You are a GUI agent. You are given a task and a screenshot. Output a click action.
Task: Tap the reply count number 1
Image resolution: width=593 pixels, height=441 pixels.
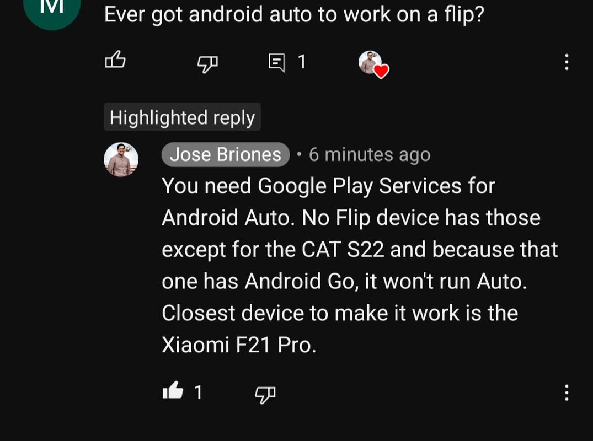tap(301, 62)
